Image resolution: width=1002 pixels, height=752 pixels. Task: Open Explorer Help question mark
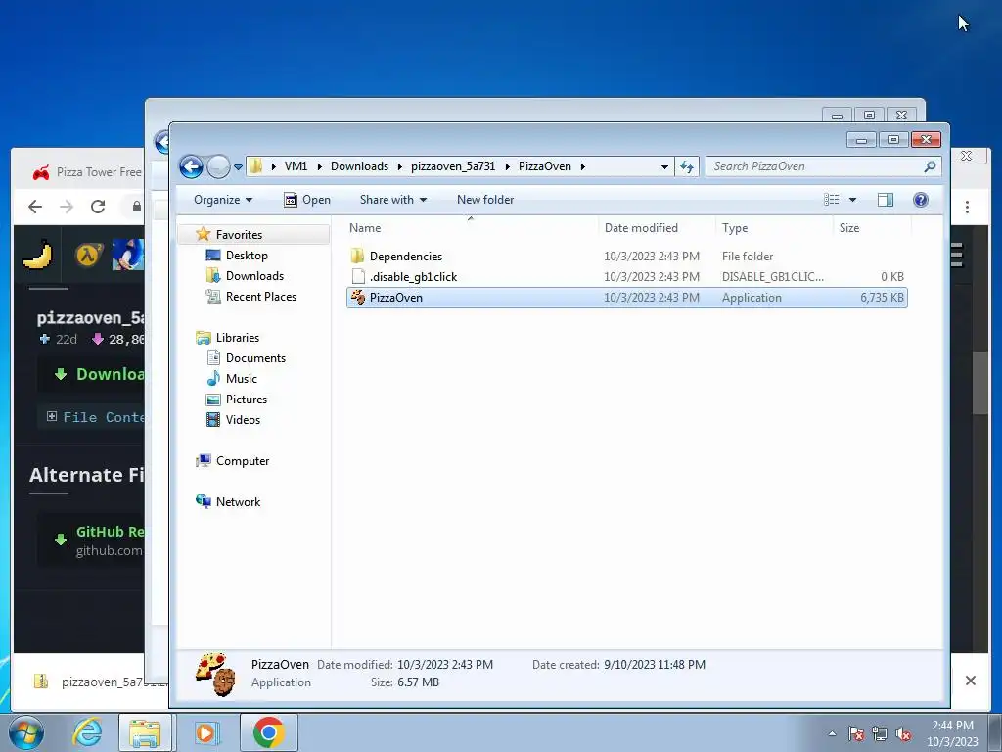920,200
